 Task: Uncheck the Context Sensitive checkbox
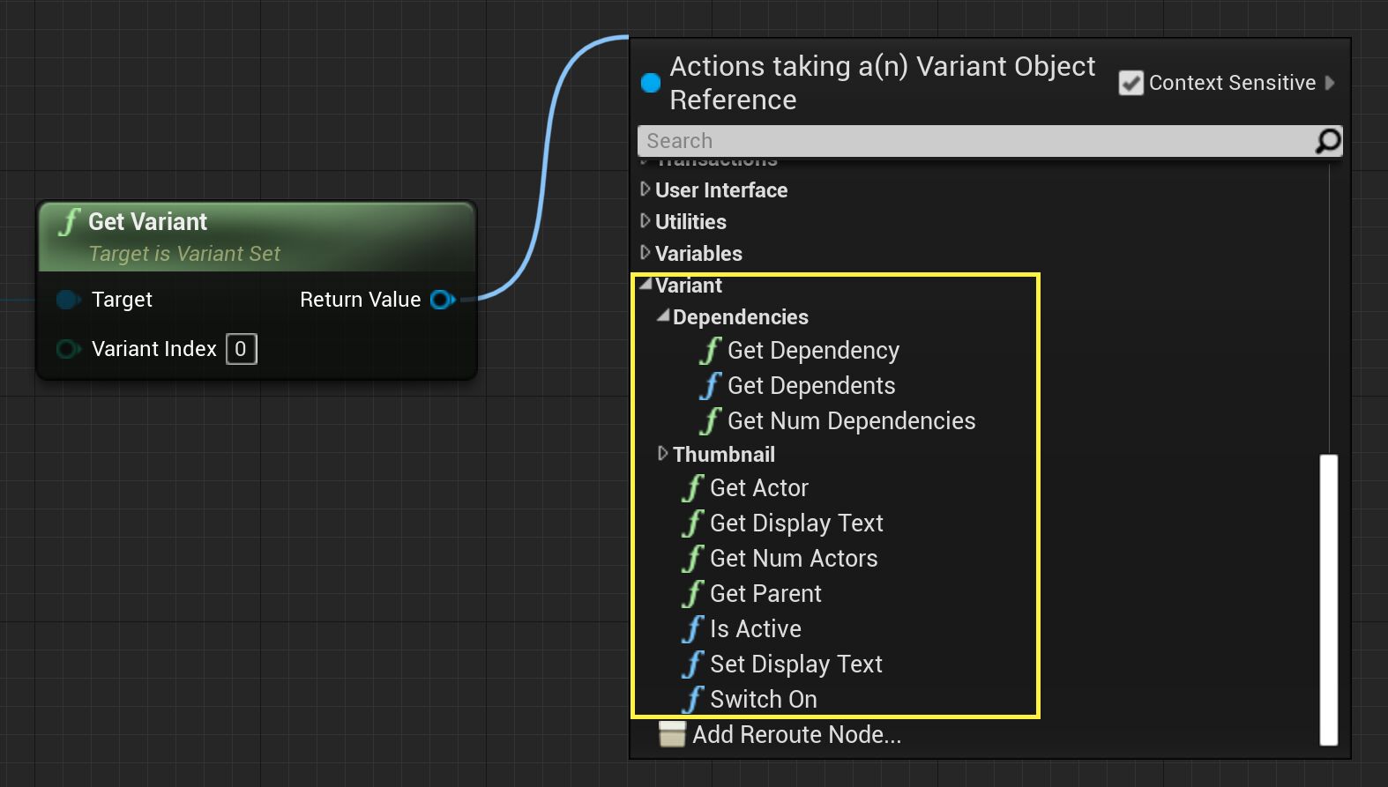pos(1131,83)
